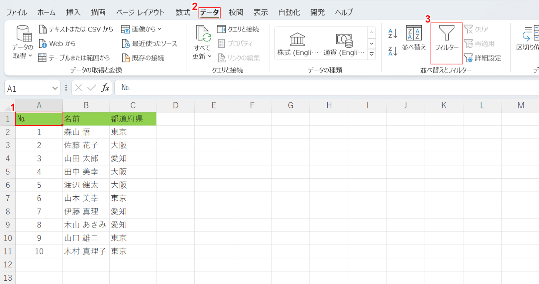Click クリア filter button
This screenshot has height=284, width=539.
tap(476, 29)
